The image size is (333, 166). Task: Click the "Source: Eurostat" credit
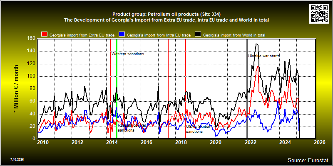coord(308,160)
